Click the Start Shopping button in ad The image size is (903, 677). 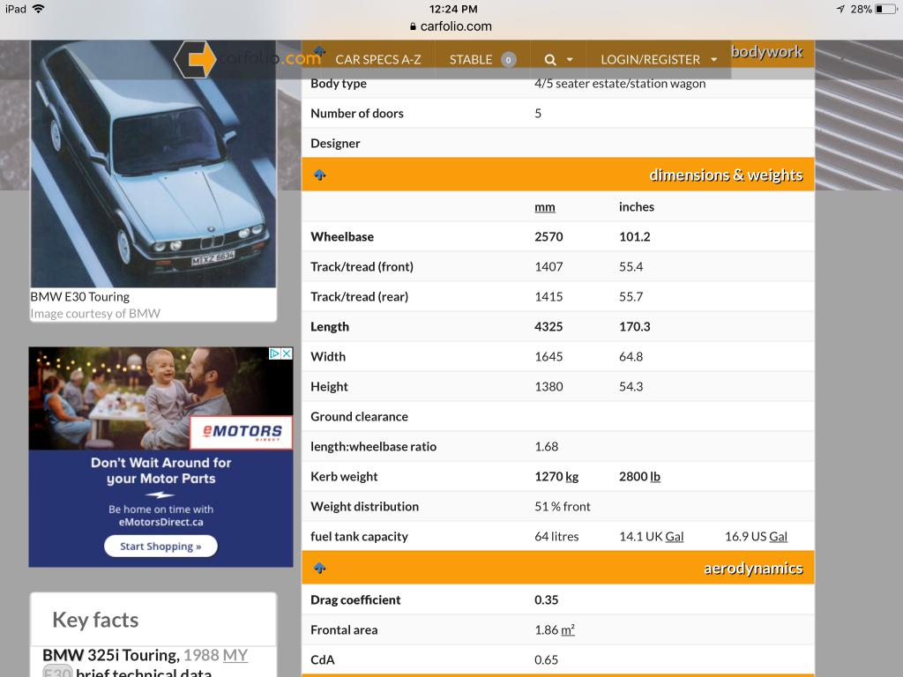[x=160, y=547]
